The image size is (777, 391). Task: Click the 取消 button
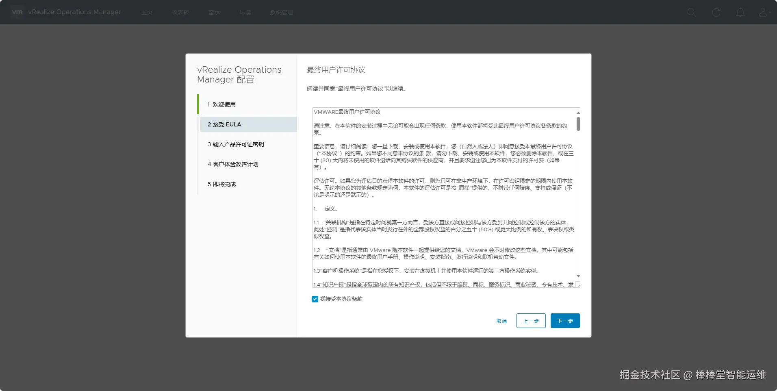(501, 321)
